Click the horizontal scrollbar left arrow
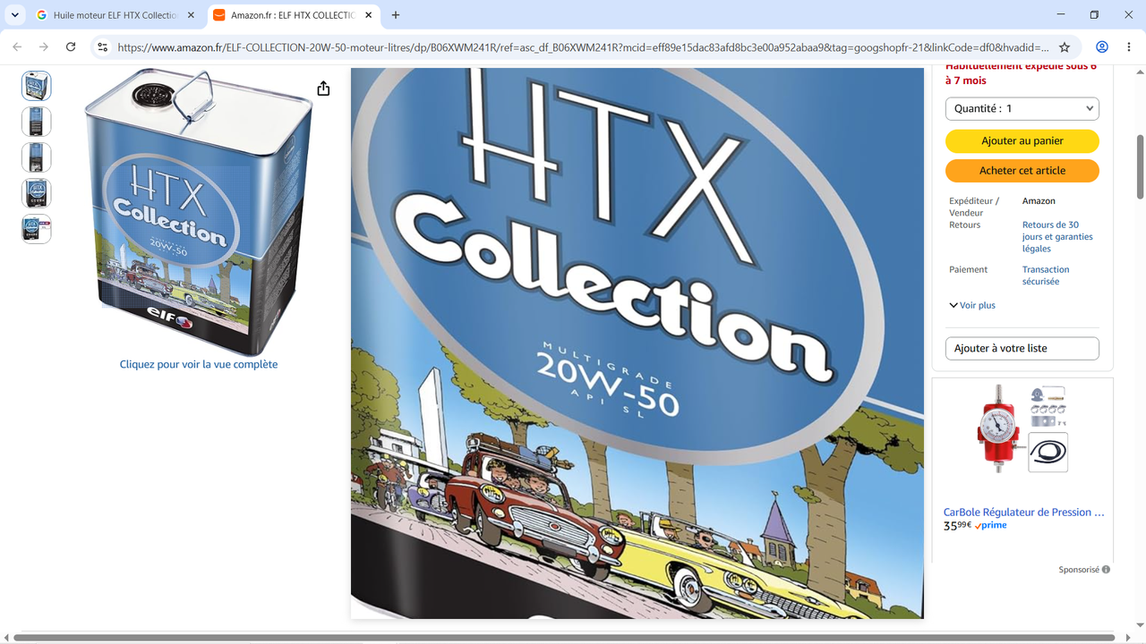This screenshot has width=1146, height=644. pyautogui.click(x=6, y=638)
